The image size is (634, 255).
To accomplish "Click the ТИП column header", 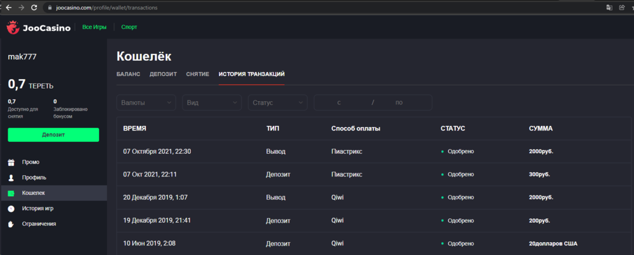I will click(273, 128).
